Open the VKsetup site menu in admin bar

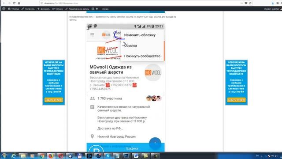point(13,9)
